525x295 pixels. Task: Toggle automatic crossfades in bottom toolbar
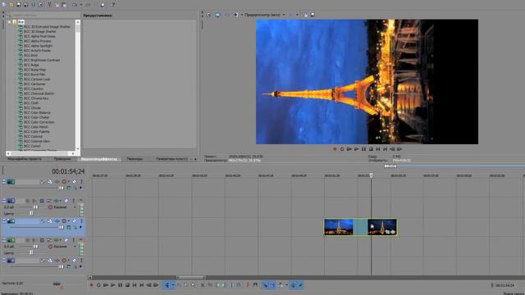coord(272,285)
